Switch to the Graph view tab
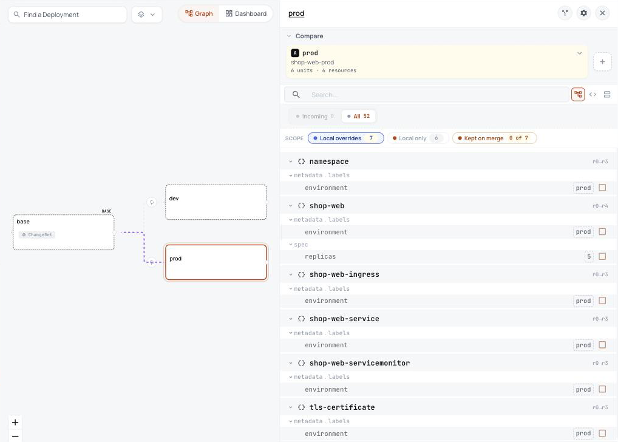 [x=199, y=14]
